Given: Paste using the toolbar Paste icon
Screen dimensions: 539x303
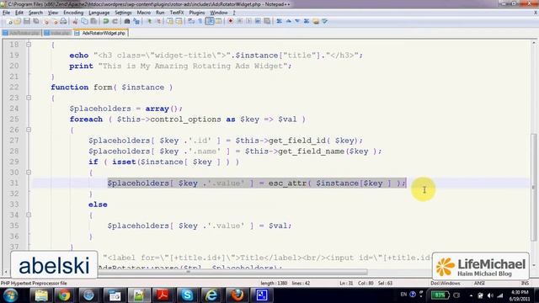Looking at the screenshot, I should [93, 21].
